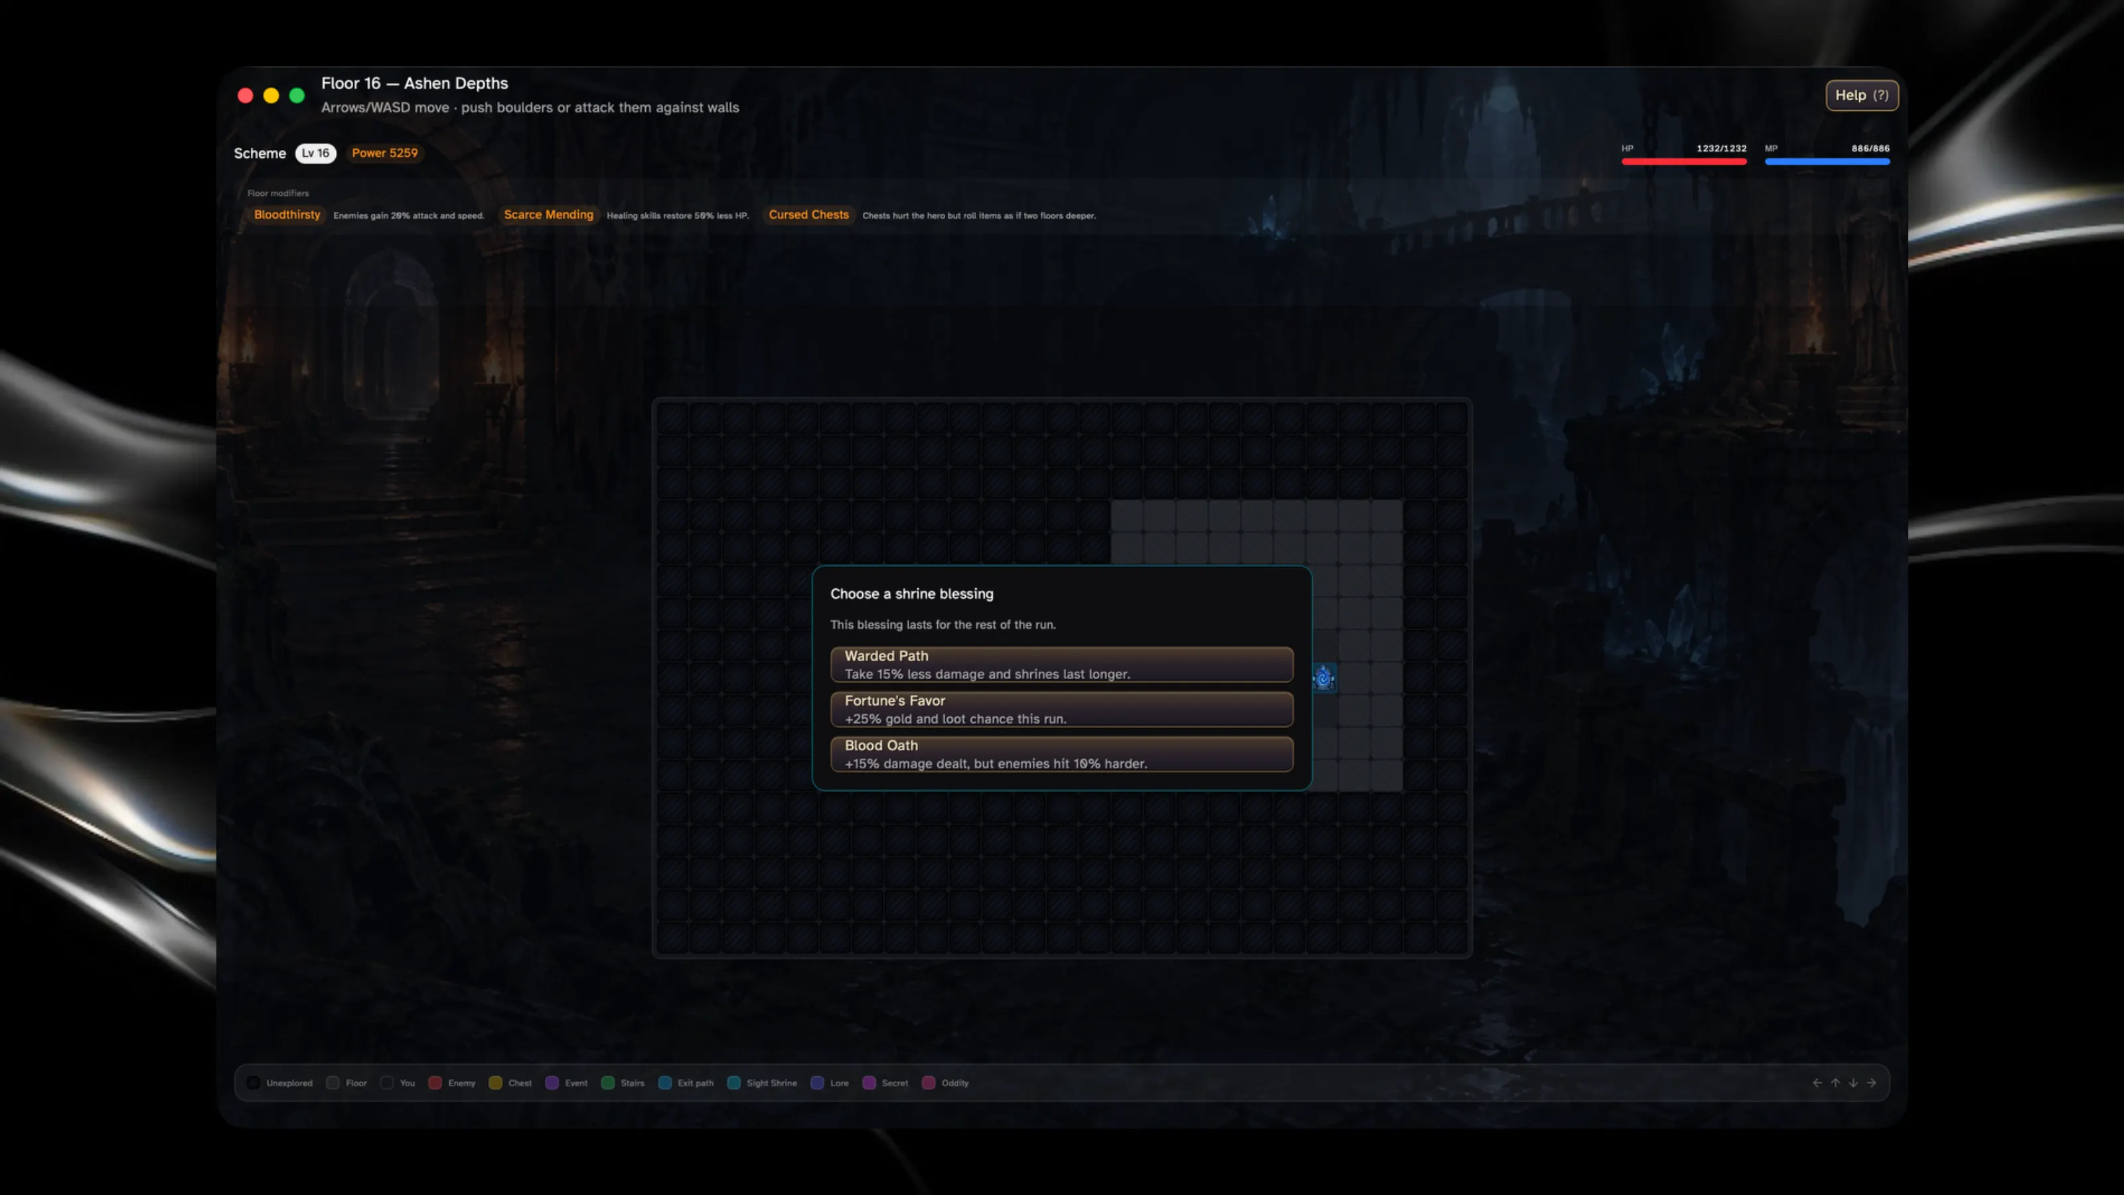Choose the Warded Path blessing

pos(1061,664)
